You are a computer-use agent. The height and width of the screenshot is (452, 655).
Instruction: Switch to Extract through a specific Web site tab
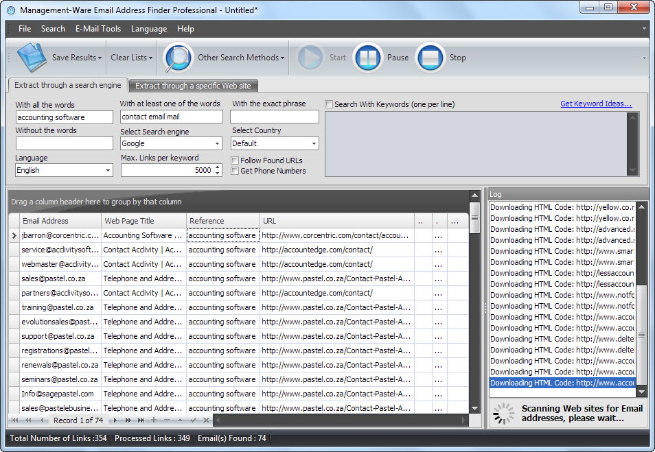[x=194, y=86]
